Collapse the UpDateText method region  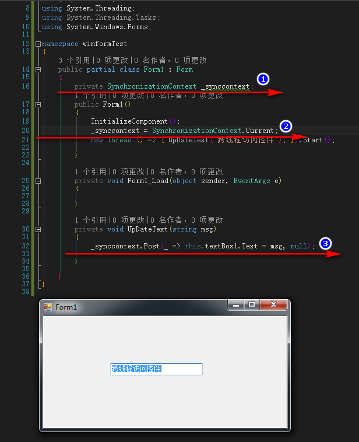38,230
